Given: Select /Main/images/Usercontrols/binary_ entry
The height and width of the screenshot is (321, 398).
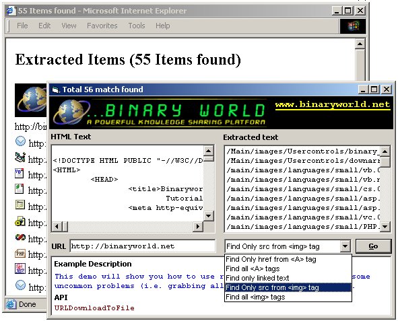Looking at the screenshot, I should pos(303,151).
